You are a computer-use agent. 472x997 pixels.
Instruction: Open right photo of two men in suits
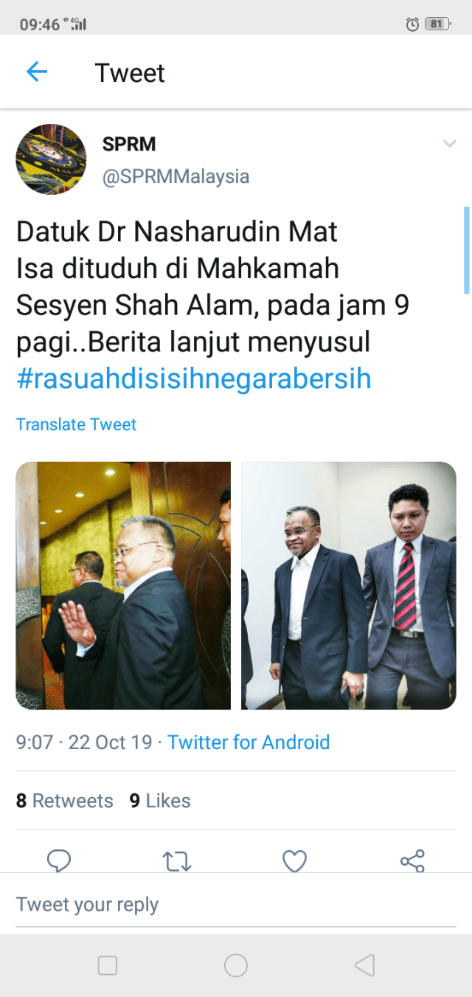349,586
